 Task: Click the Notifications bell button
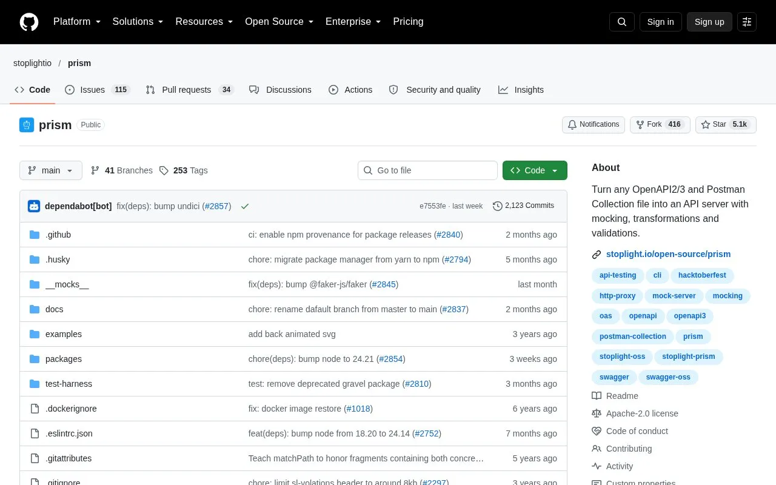(594, 124)
